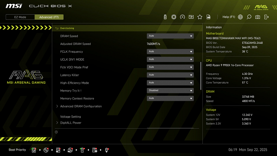This screenshot has width=277, height=156.
Task: Click the Voltage Setting heading
Action: click(70, 117)
